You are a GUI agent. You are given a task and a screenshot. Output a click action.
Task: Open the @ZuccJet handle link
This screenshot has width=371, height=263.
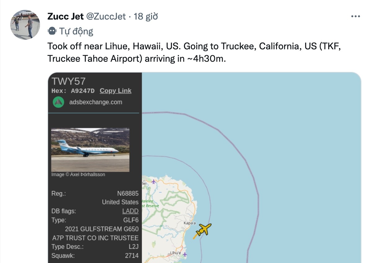pos(106,16)
